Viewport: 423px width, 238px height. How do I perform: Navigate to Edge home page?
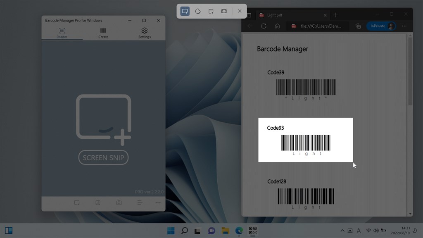[x=277, y=26]
